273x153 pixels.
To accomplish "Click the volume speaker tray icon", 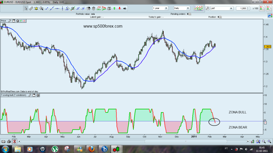I will [246, 149].
